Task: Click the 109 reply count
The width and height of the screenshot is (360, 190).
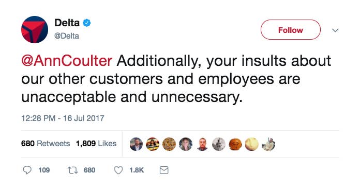Action: (44, 170)
